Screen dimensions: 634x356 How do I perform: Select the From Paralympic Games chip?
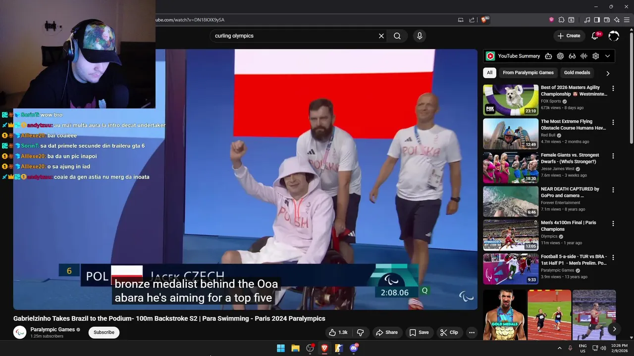point(528,73)
